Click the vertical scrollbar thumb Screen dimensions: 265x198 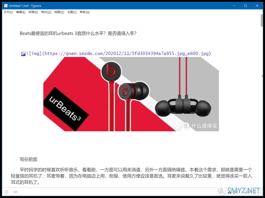coord(261,20)
